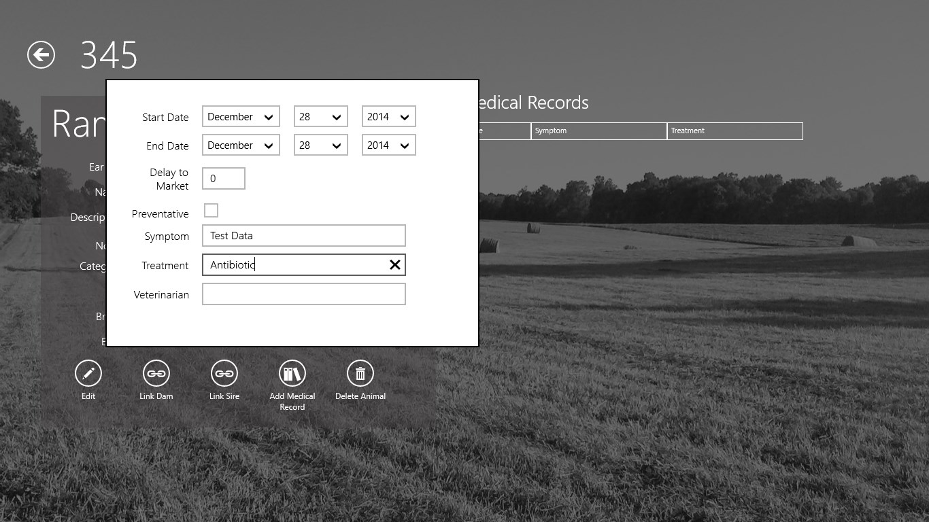This screenshot has height=522, width=929.
Task: Click the Delay to Market field
Action: 223,179
